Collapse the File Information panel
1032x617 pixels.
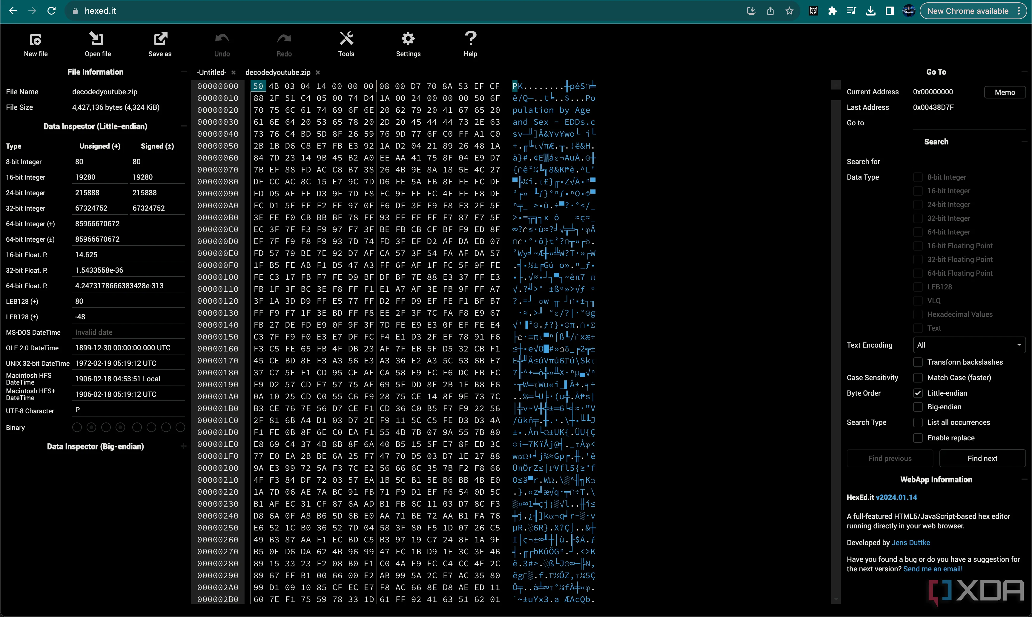point(184,72)
